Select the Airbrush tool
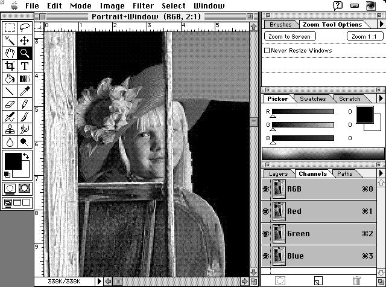The image size is (386, 287). pyautogui.click(x=10, y=117)
